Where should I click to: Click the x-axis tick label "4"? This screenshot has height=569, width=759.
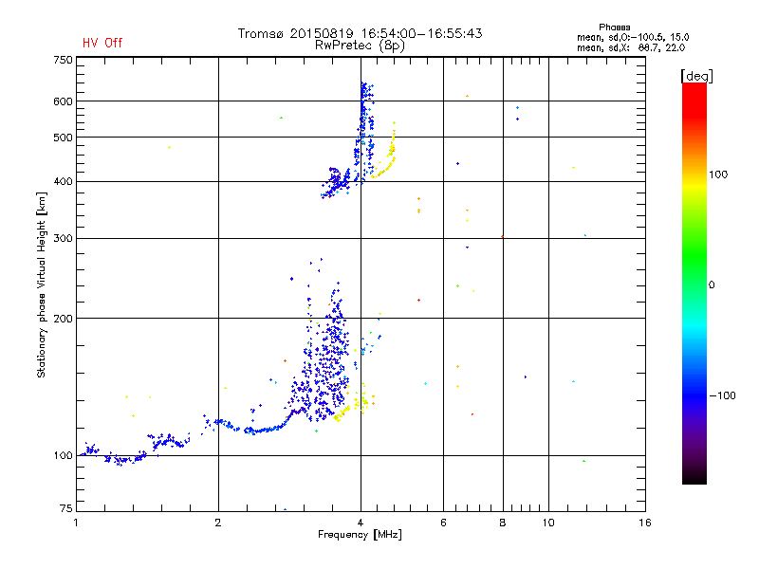coord(361,523)
